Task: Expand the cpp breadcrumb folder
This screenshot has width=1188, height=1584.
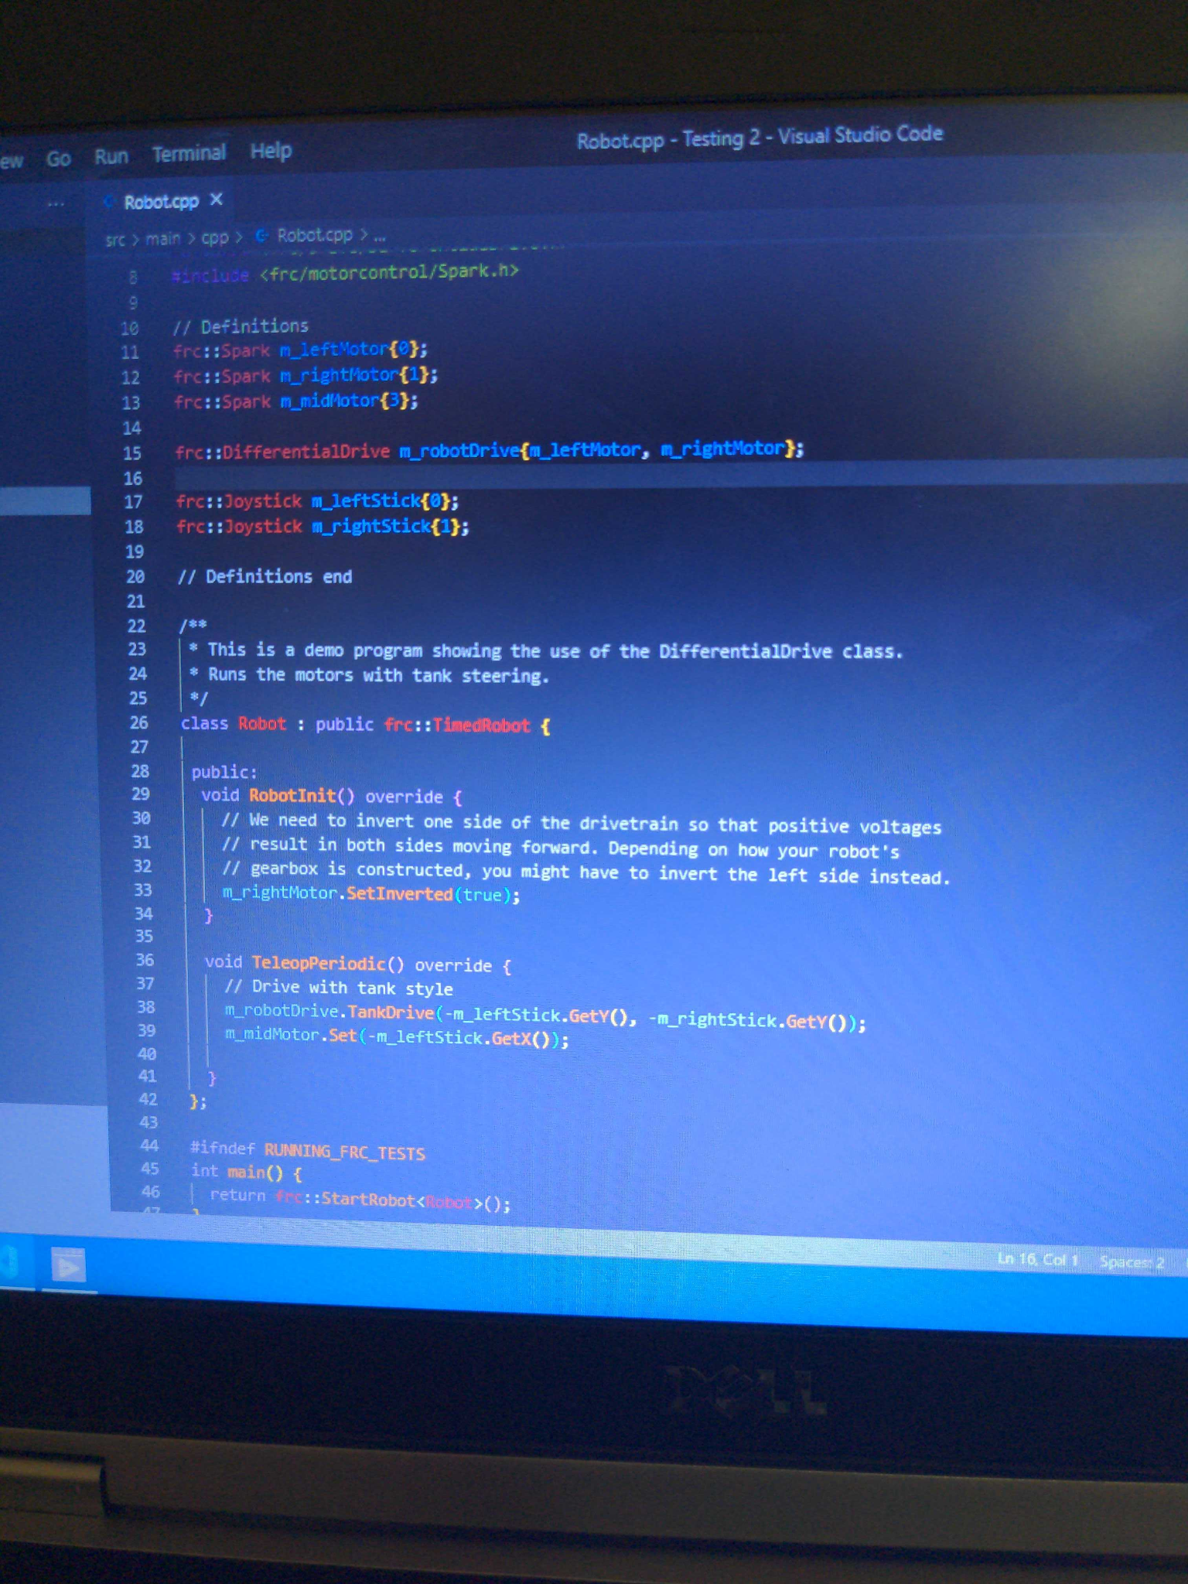Action: pyautogui.click(x=215, y=237)
